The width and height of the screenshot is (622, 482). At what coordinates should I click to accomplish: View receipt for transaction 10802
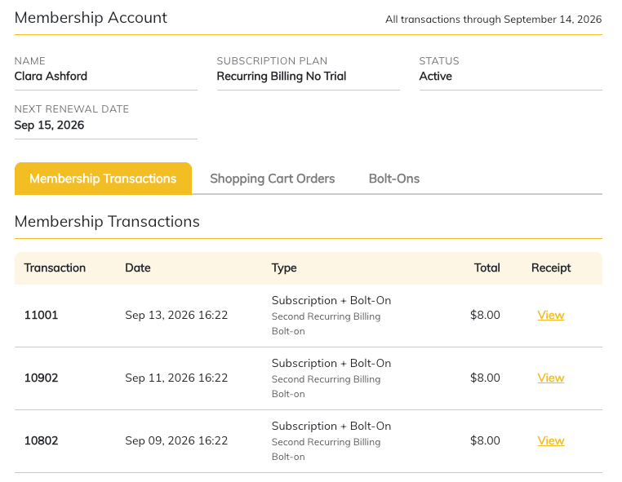(551, 440)
